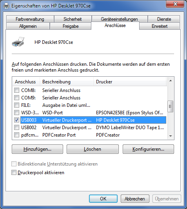
Task: Select the Anschlüsse tab
Action: coord(115,25)
